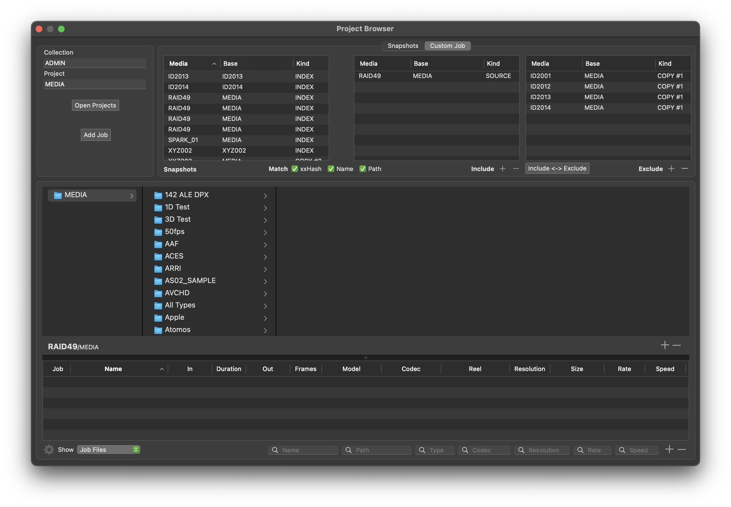The image size is (731, 507).
Task: Toggle the Name match checkbox
Action: click(x=331, y=169)
